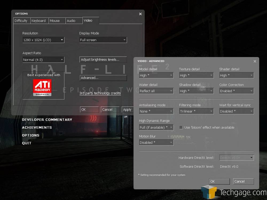
Task: Click the 'Software DirectX level' DirectX v9.0 value
Action: click(229, 167)
